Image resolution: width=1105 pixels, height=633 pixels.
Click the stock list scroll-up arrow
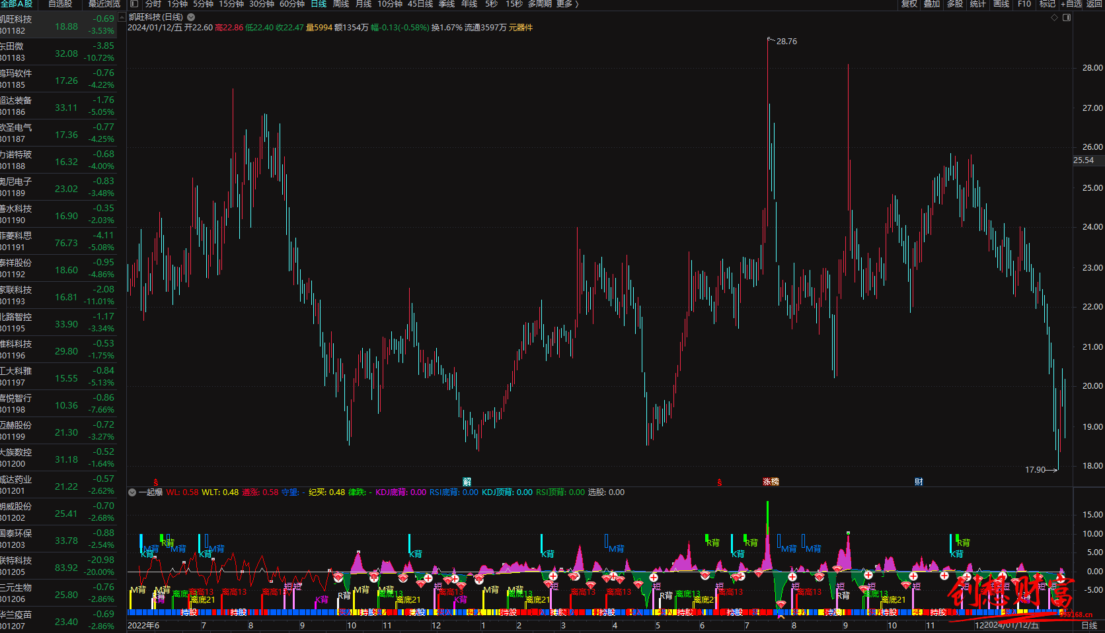point(122,18)
